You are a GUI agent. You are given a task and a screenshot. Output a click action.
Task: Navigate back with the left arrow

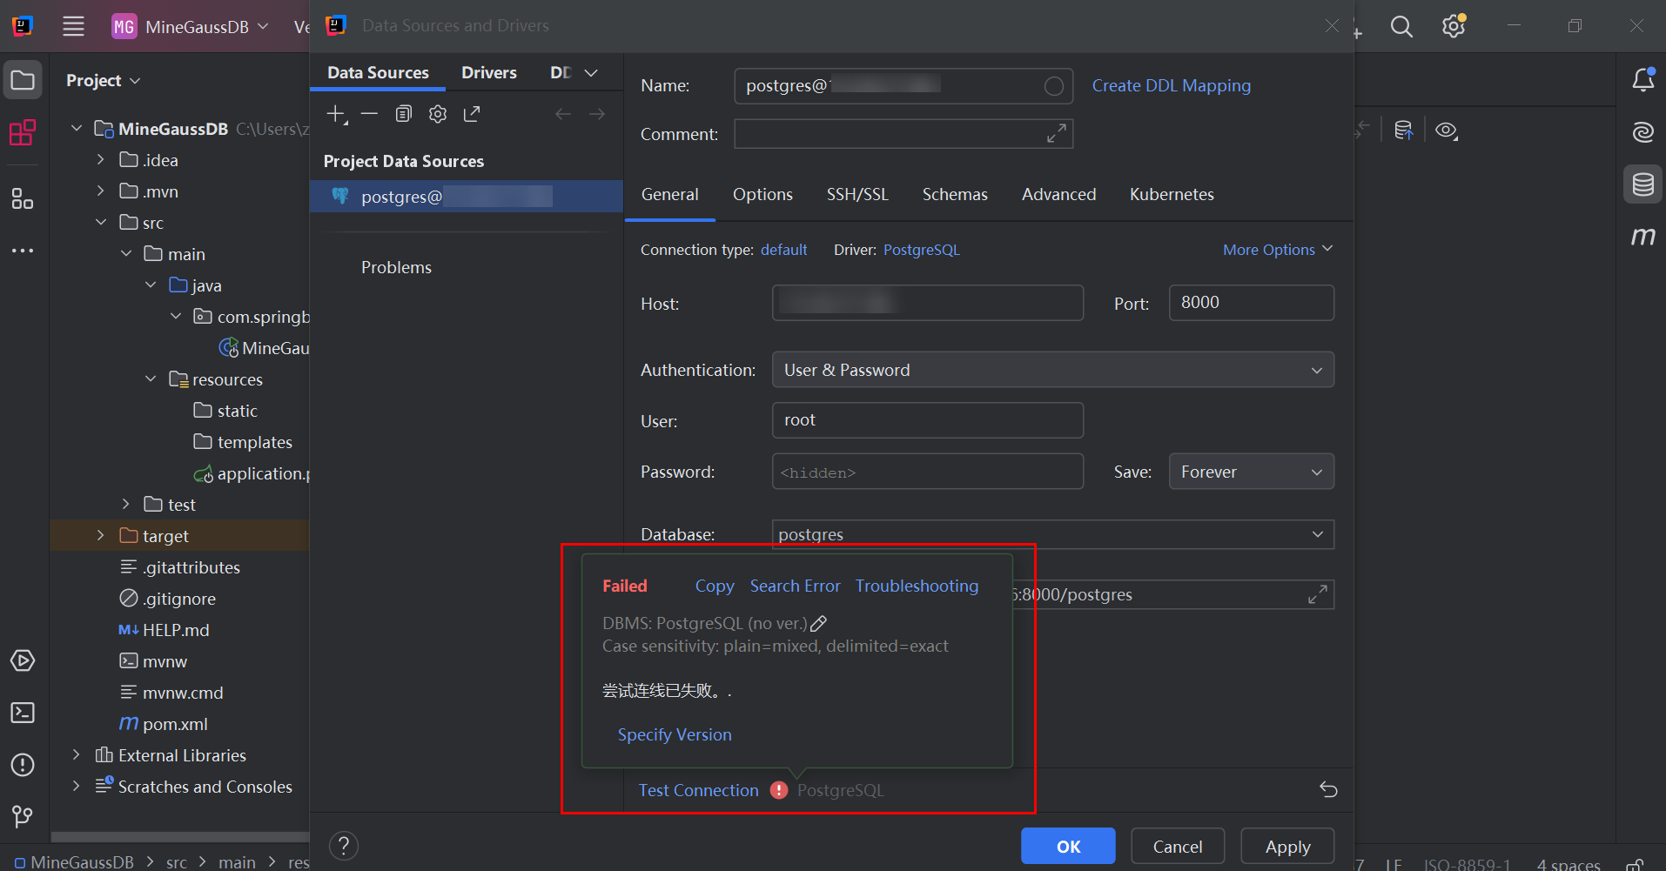(563, 114)
